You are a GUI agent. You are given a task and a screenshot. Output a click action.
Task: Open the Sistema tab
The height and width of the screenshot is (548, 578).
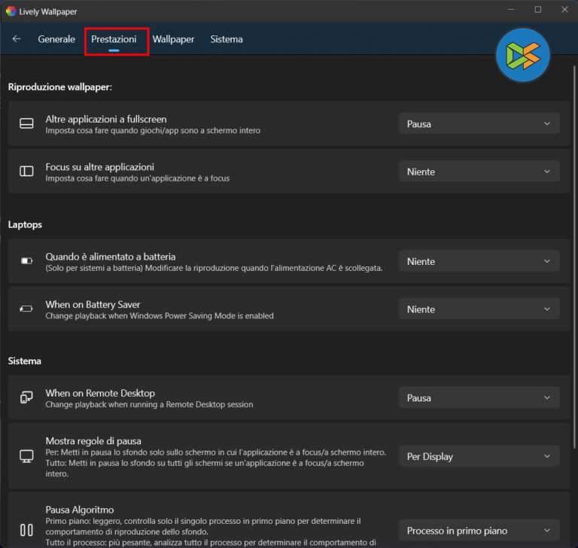[227, 39]
